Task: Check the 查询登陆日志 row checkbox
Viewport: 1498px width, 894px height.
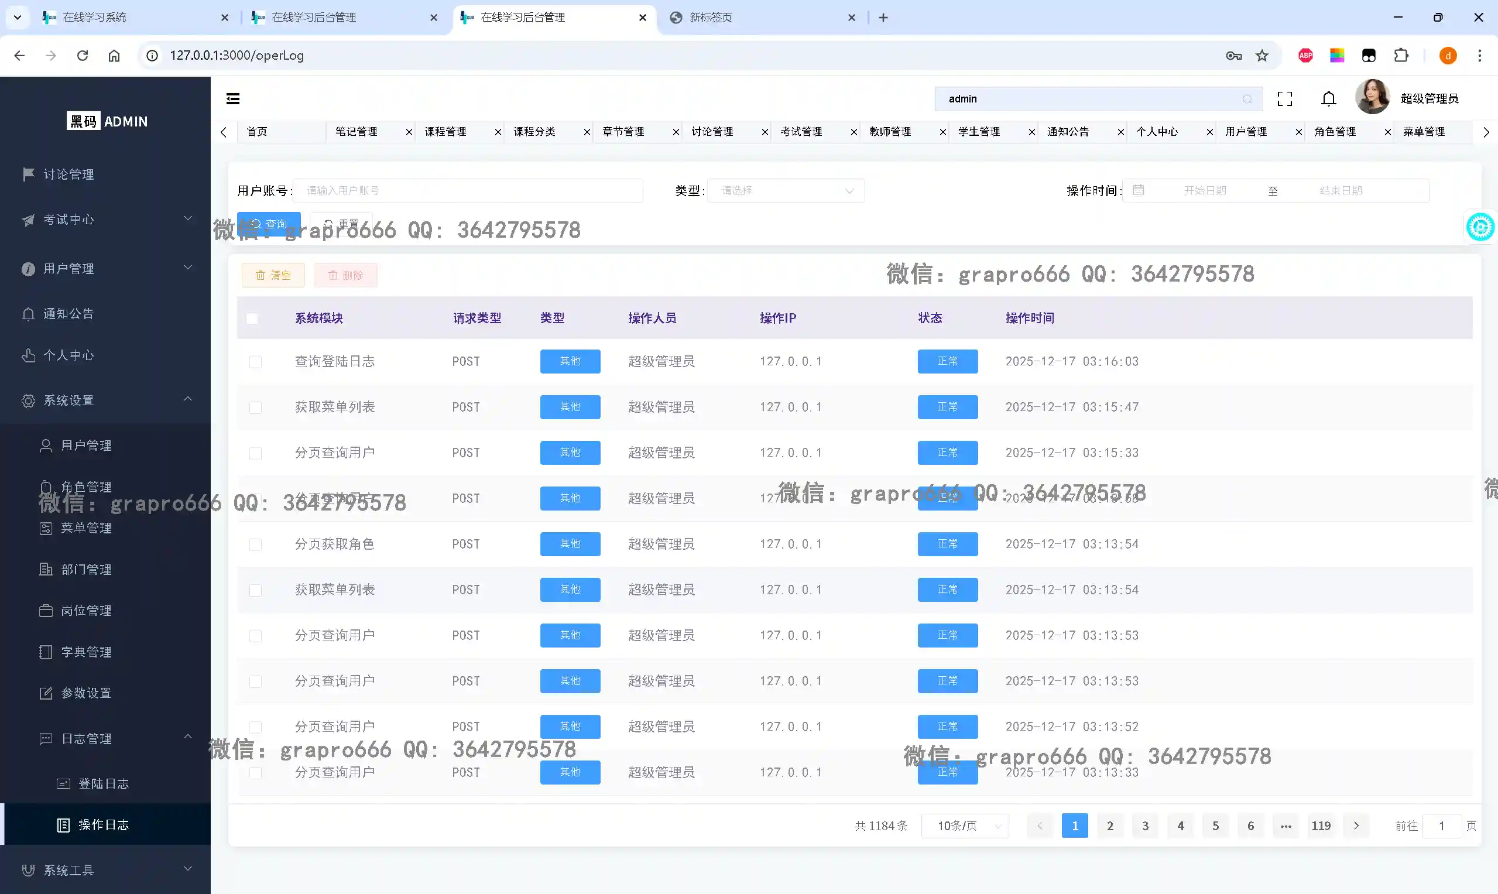Action: click(255, 362)
